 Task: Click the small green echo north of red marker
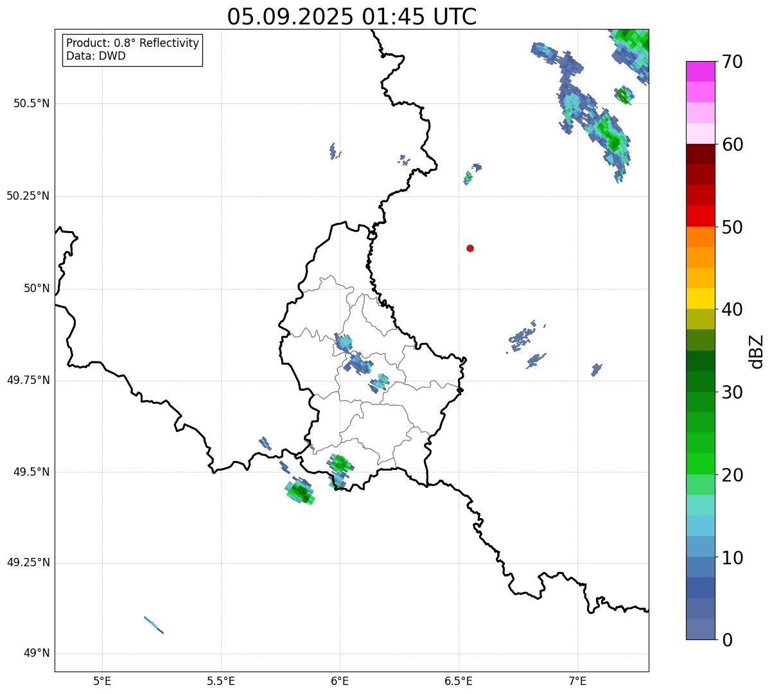(468, 177)
